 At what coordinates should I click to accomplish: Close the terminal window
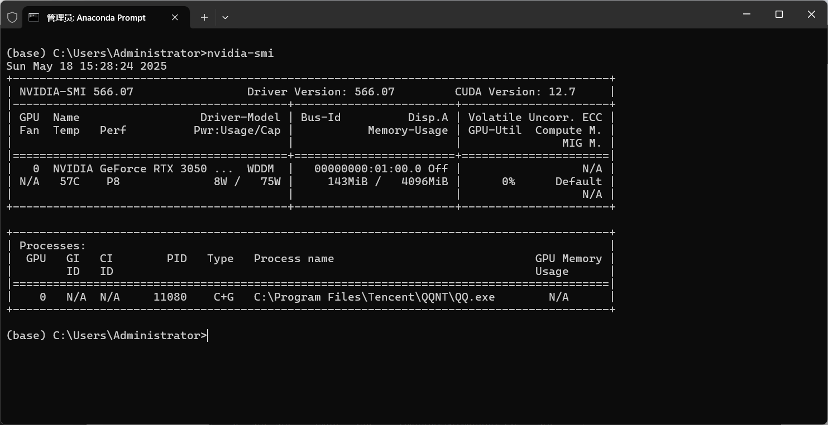point(811,15)
